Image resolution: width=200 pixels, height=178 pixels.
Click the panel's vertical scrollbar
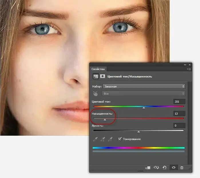(x=190, y=123)
